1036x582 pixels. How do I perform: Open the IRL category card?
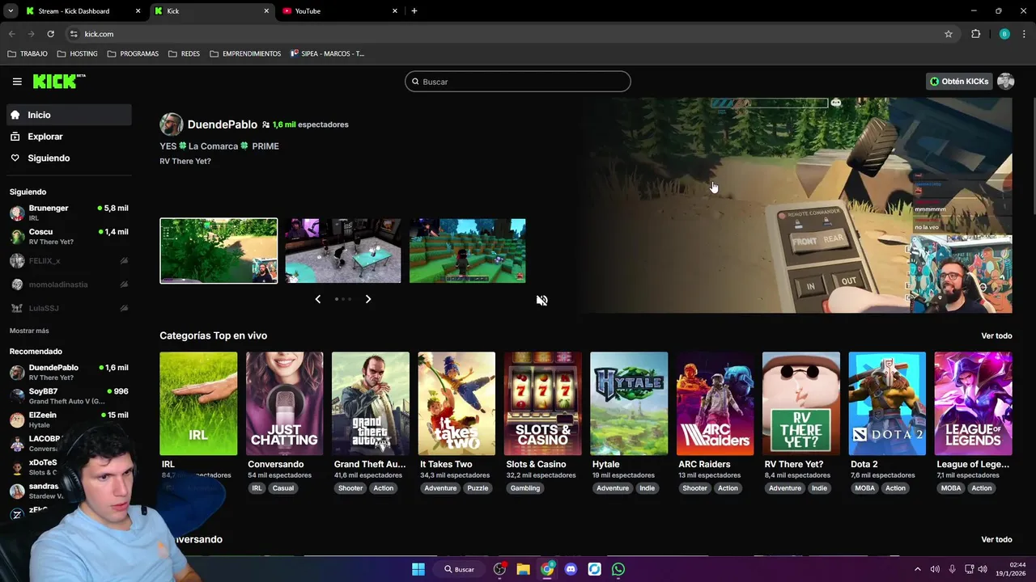tap(198, 403)
